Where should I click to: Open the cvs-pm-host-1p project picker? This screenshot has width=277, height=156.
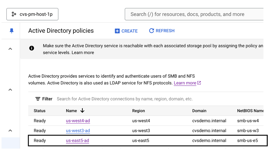(x=33, y=14)
